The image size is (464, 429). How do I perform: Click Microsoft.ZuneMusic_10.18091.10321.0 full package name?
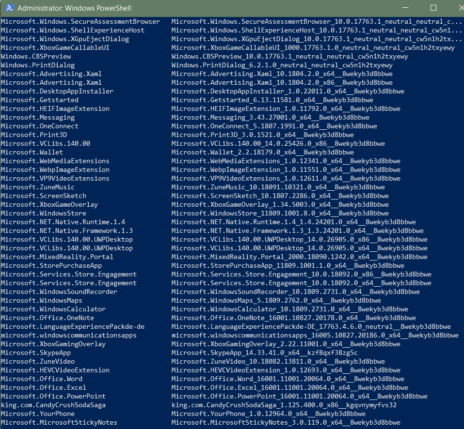pos(278,187)
